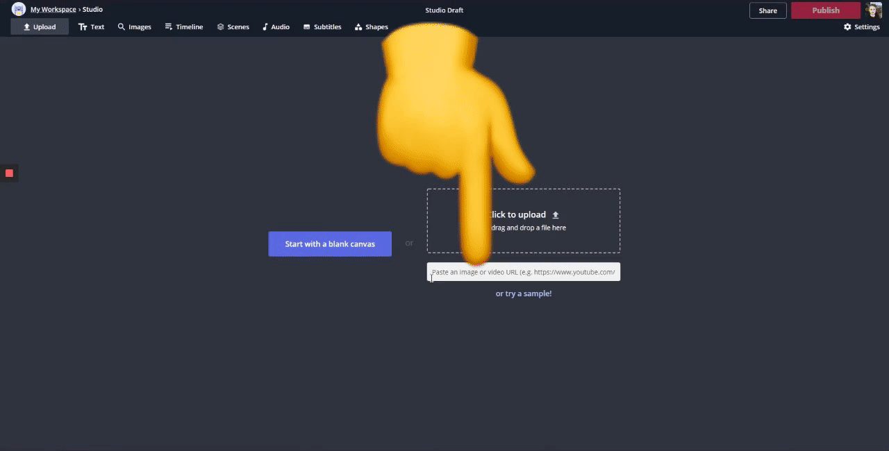This screenshot has height=451, width=889.
Task: Open the Text tool
Action: pos(91,27)
